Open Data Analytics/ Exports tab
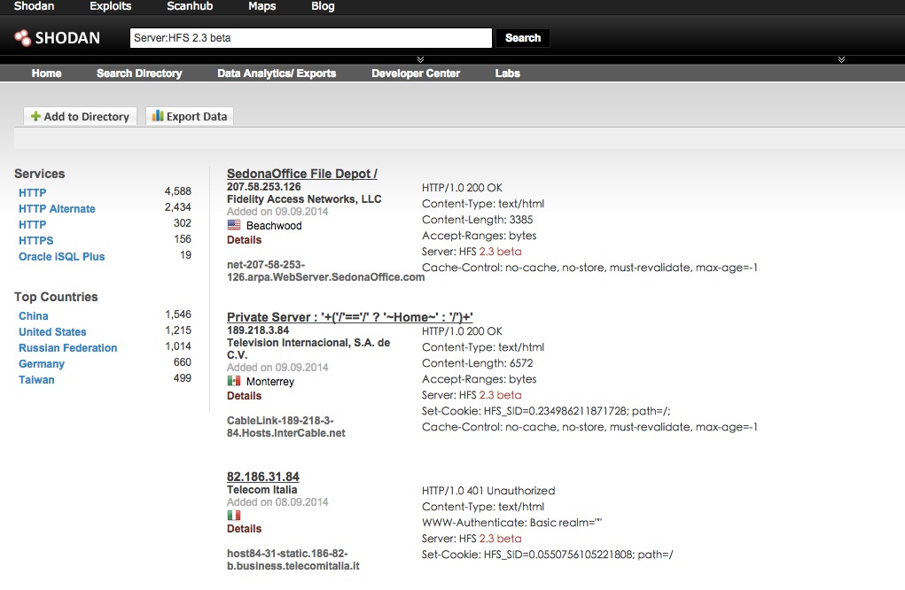This screenshot has width=905, height=590. pyautogui.click(x=277, y=74)
